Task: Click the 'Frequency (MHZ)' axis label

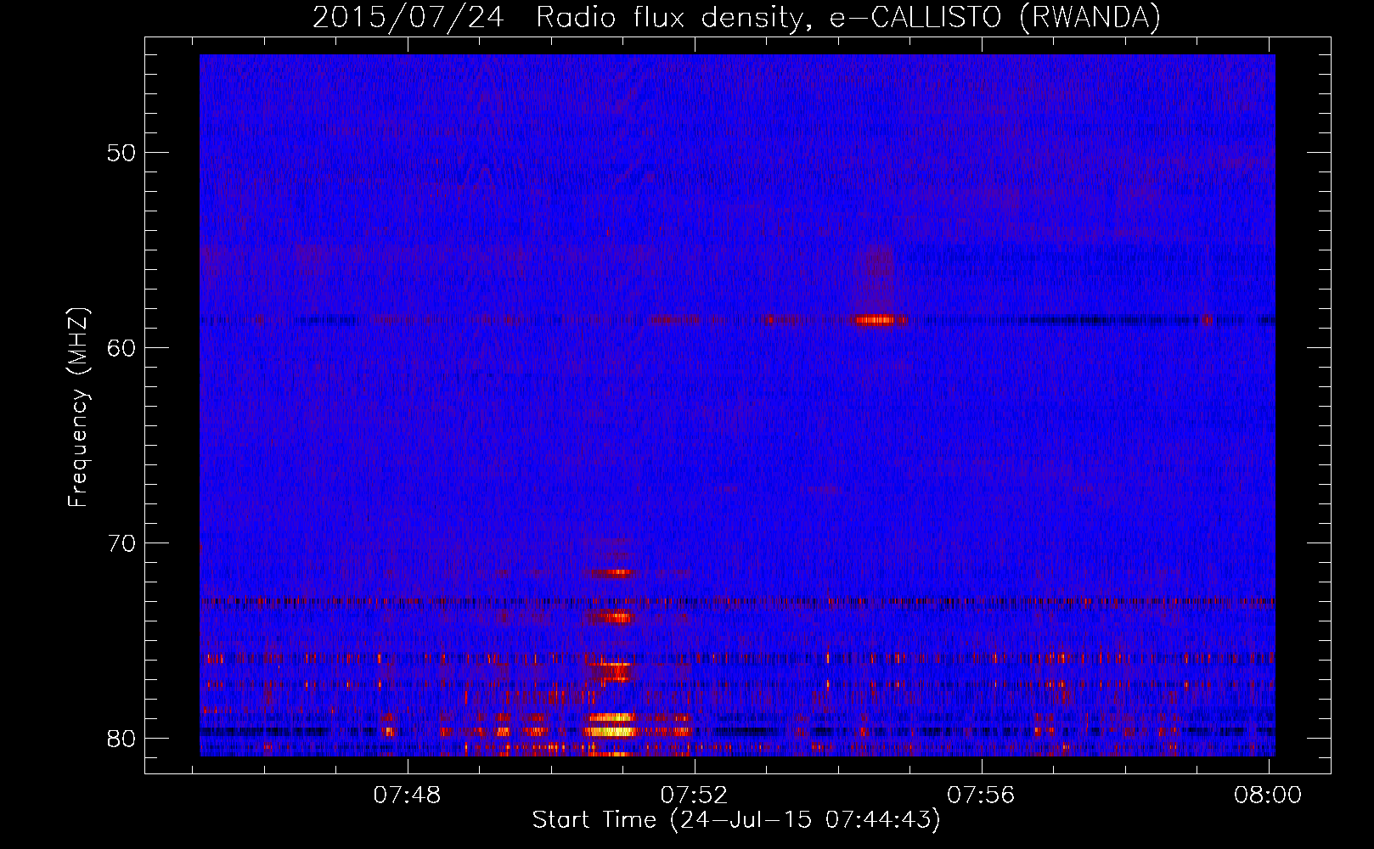Action: pos(78,408)
